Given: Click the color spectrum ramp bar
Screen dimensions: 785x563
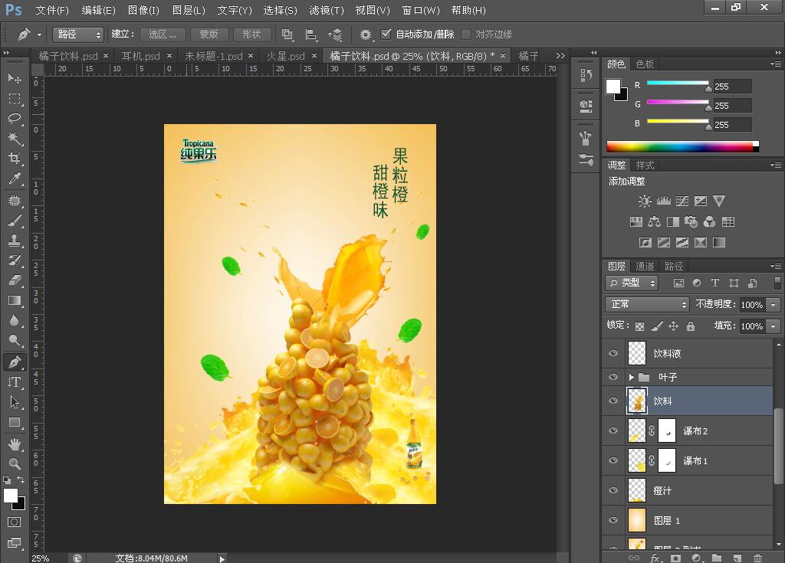Looking at the screenshot, I should click(679, 146).
